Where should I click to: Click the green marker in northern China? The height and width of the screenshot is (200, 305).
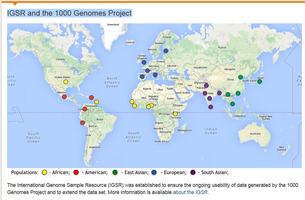pyautogui.click(x=241, y=77)
